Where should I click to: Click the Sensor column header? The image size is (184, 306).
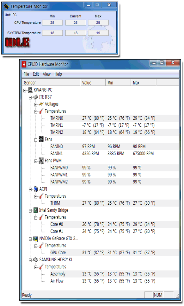coord(51,83)
